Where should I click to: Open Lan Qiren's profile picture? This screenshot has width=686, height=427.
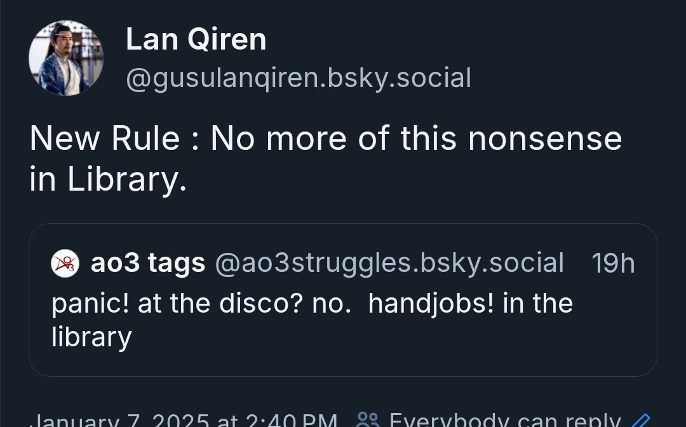(x=65, y=58)
